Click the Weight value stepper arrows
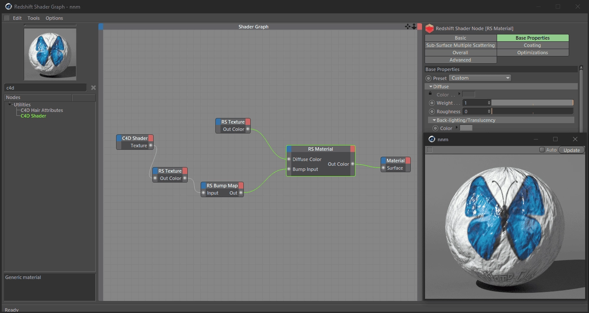The width and height of the screenshot is (589, 313). (489, 103)
